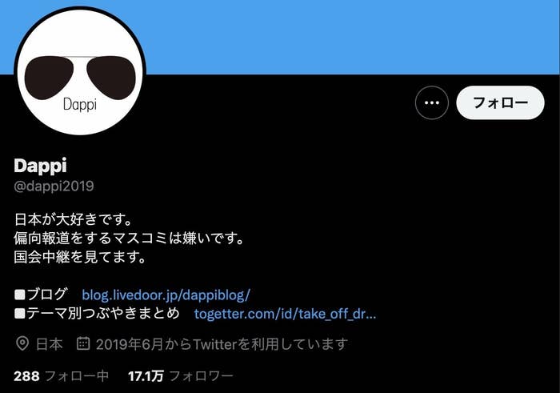This screenshot has width=560, height=393.
Task: Click the 偏向報道をするマスコミは嫌いです bio line
Action: 129,238
